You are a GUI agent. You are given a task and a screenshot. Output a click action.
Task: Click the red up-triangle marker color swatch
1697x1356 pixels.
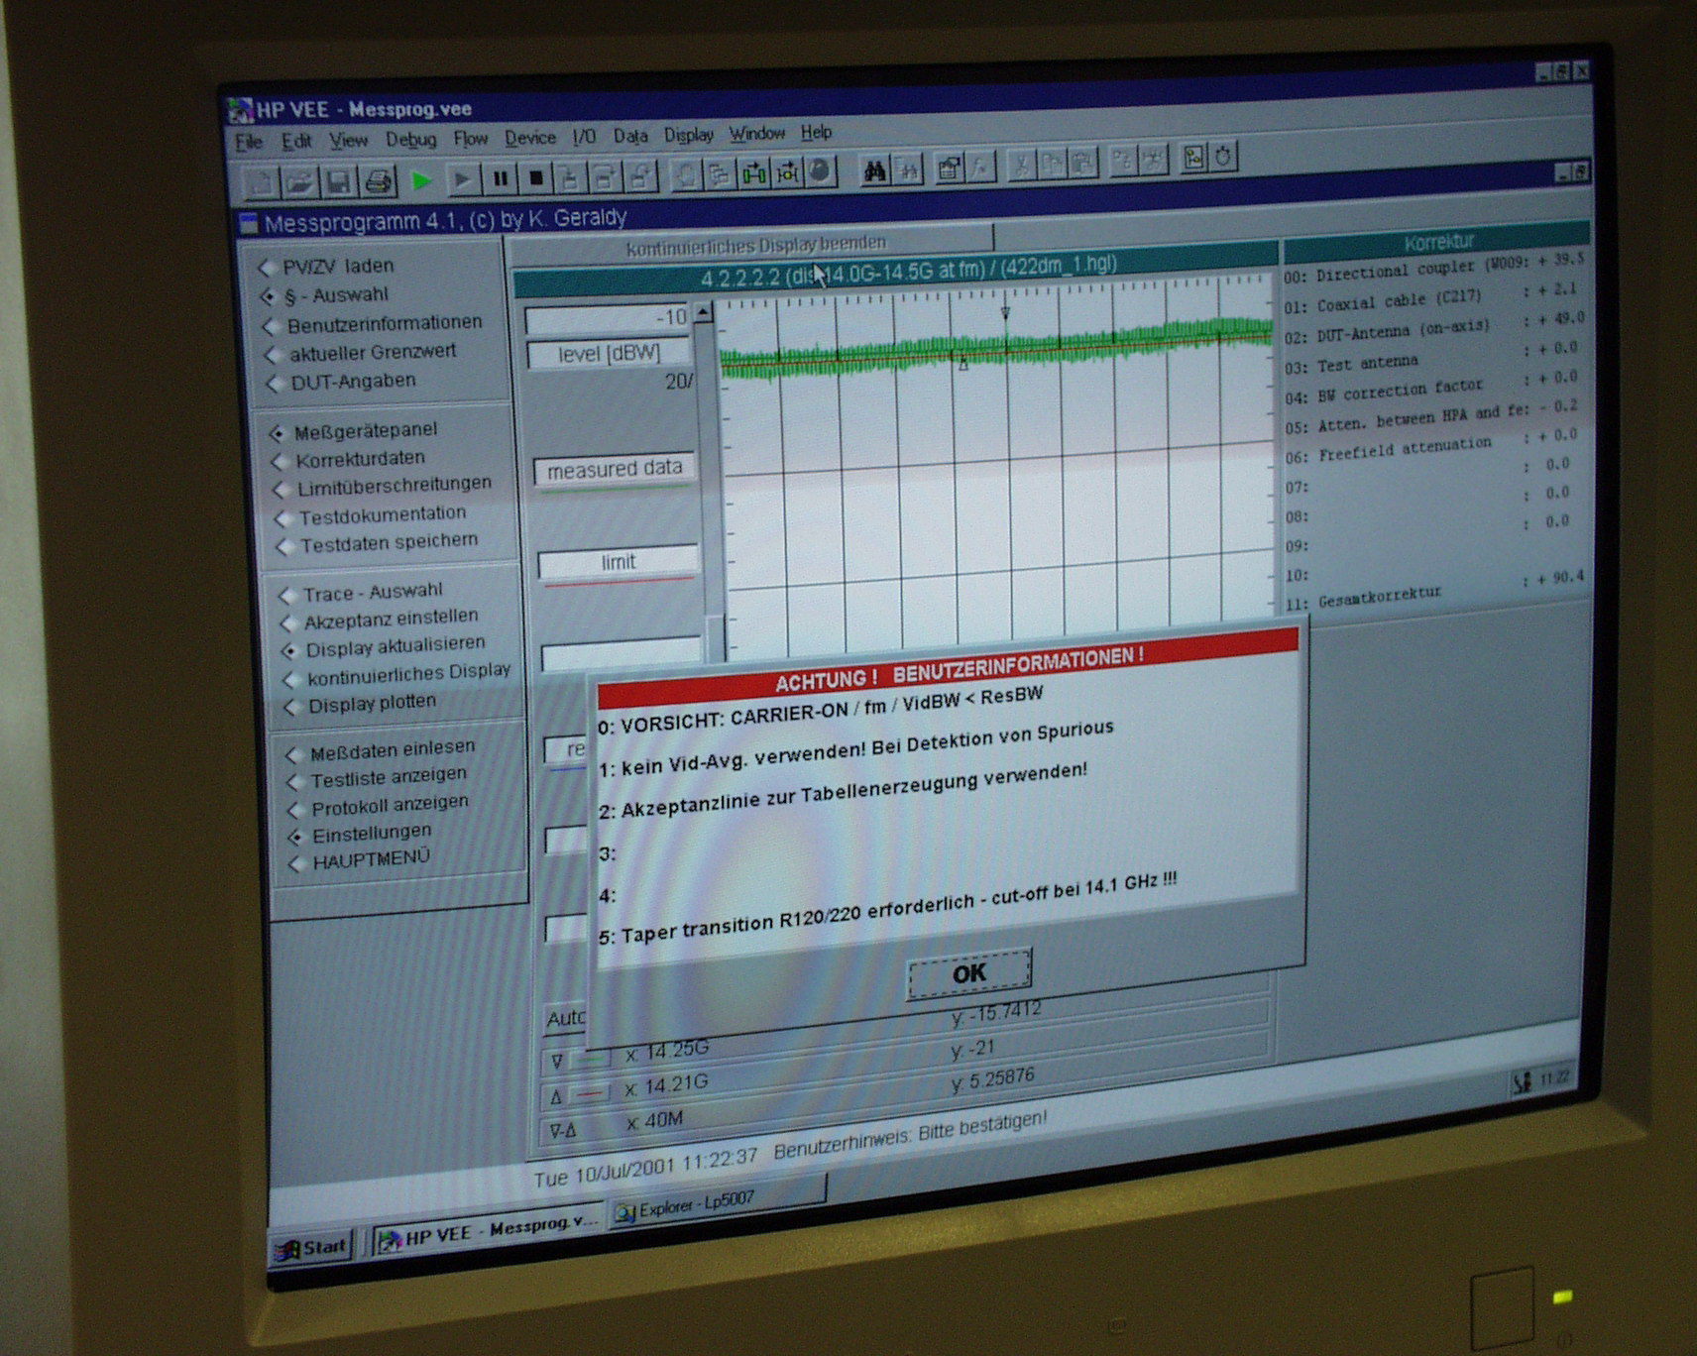(x=591, y=1094)
